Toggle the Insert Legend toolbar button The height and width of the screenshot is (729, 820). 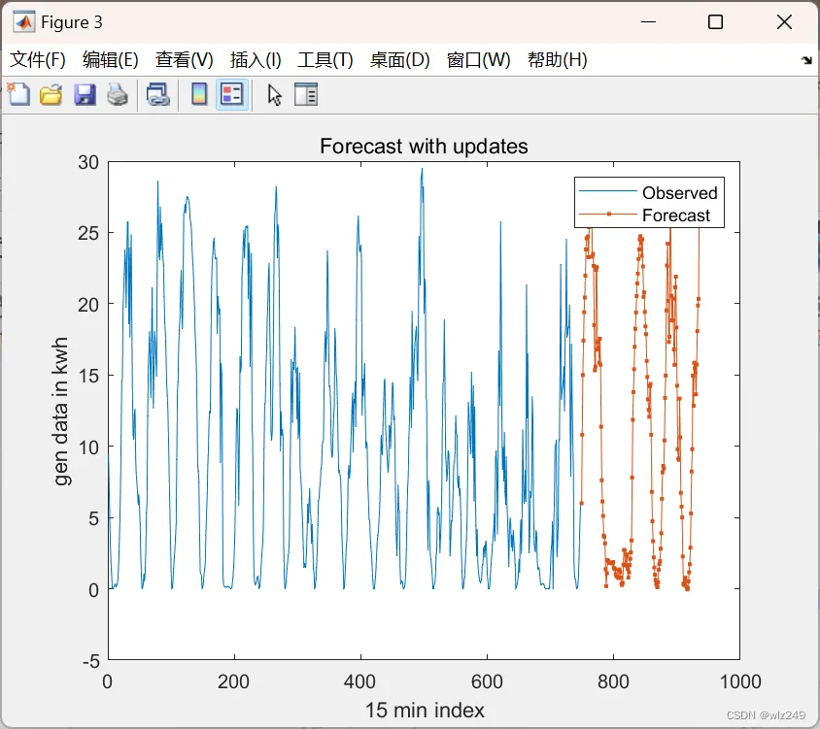click(x=231, y=94)
